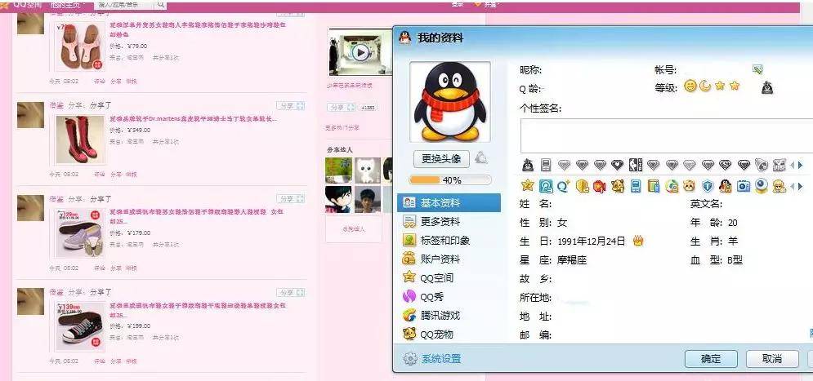Click 分享 button on the Dr.martens boots post
Viewport: 813px width, 381px height.
(290, 105)
